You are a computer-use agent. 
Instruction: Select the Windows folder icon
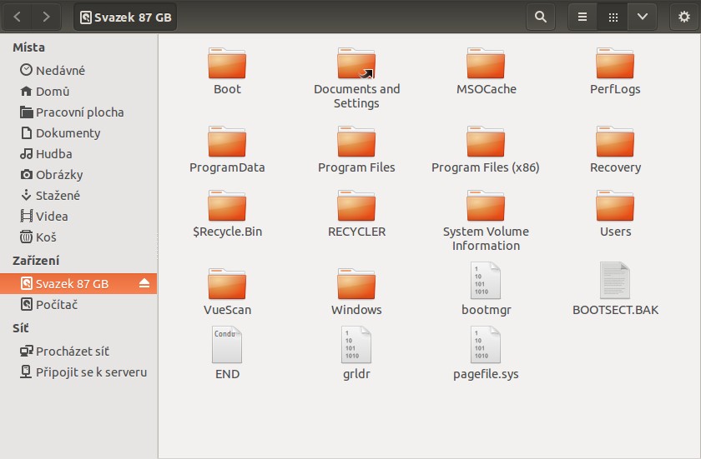click(356, 285)
